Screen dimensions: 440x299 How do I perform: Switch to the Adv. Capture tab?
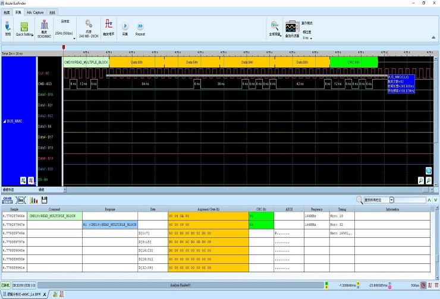pyautogui.click(x=34, y=12)
